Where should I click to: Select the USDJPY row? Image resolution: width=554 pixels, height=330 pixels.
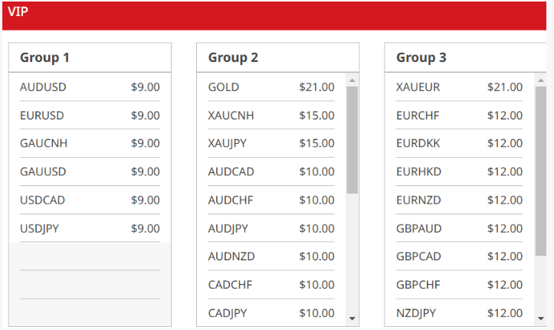click(90, 228)
